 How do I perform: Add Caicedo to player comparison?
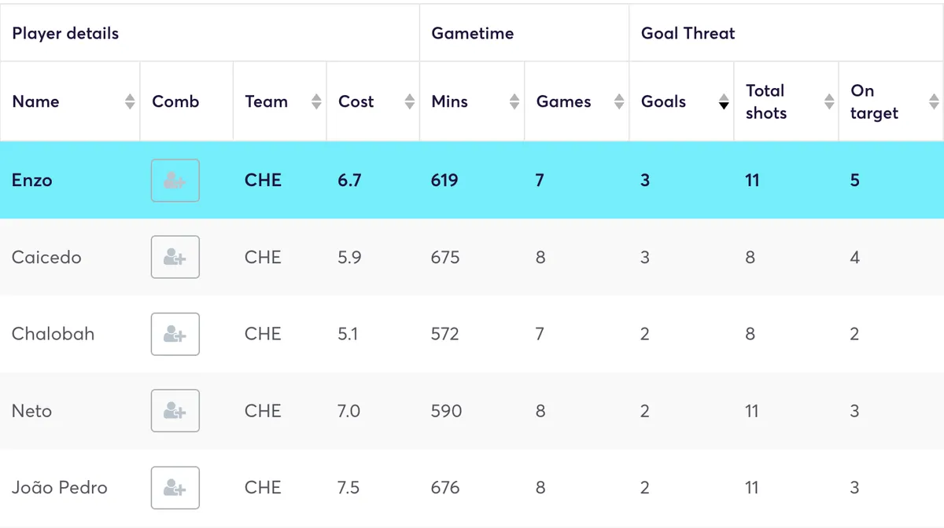[x=175, y=257]
